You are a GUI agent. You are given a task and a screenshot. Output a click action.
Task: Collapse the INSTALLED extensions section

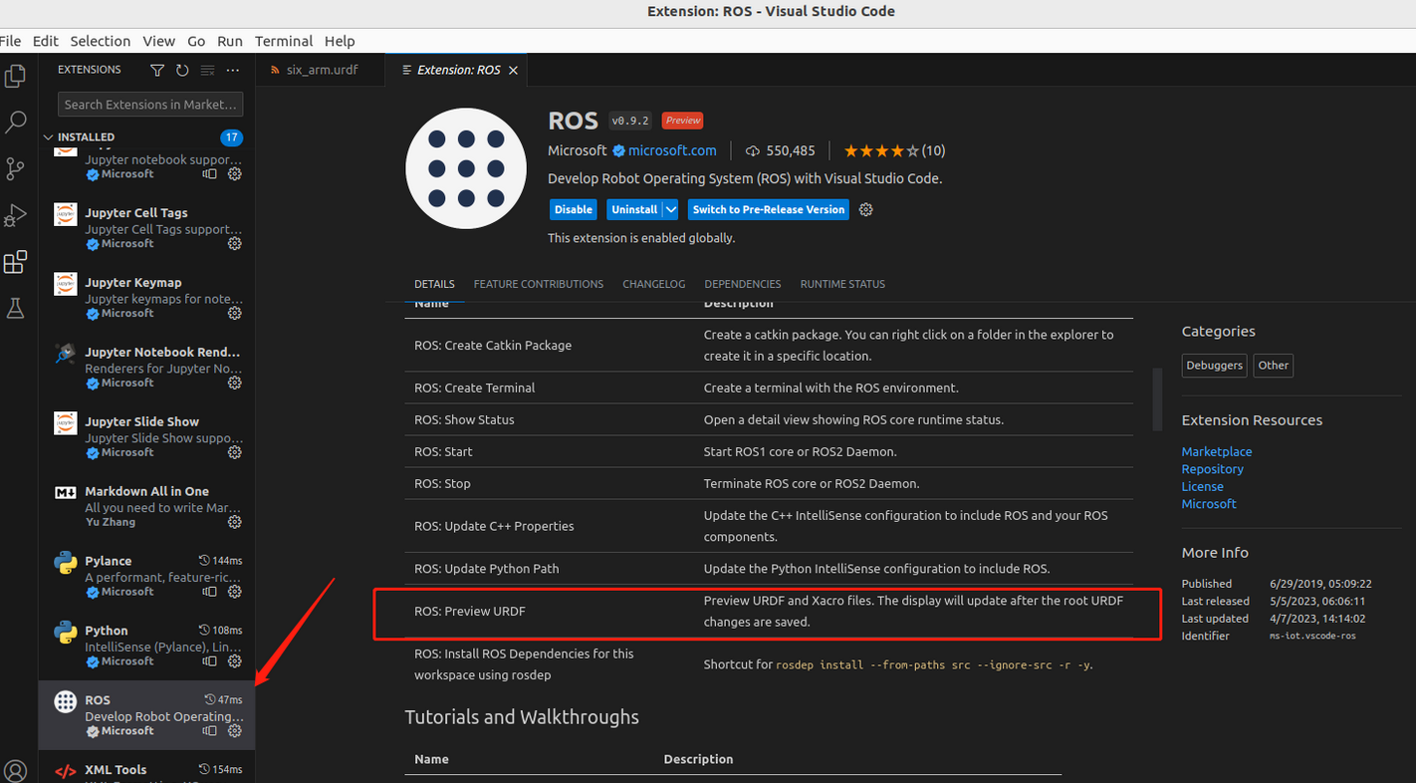[85, 137]
